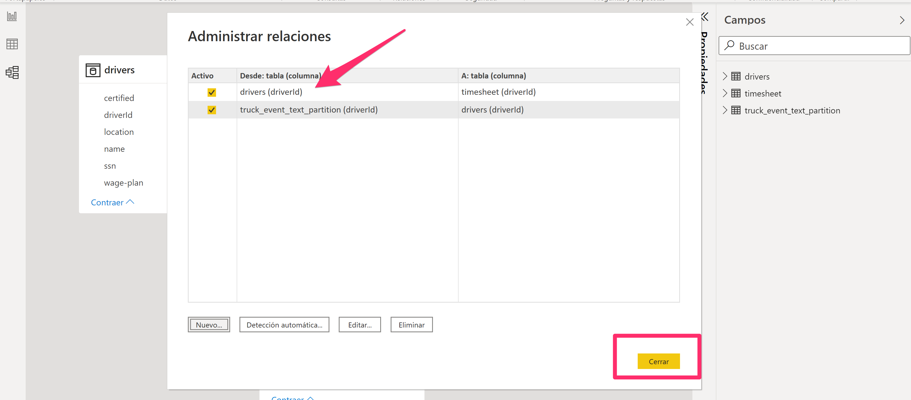
Task: Click the drivers card title
Action: pos(119,70)
